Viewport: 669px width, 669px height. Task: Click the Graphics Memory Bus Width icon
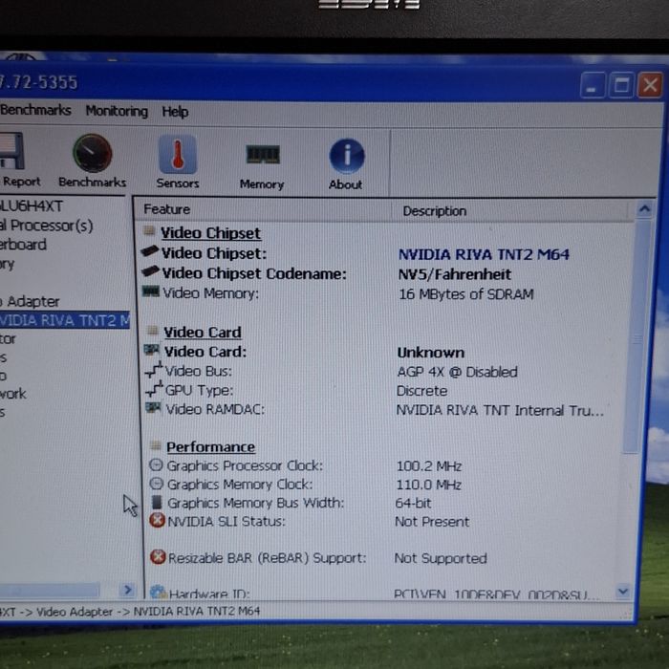coord(157,502)
